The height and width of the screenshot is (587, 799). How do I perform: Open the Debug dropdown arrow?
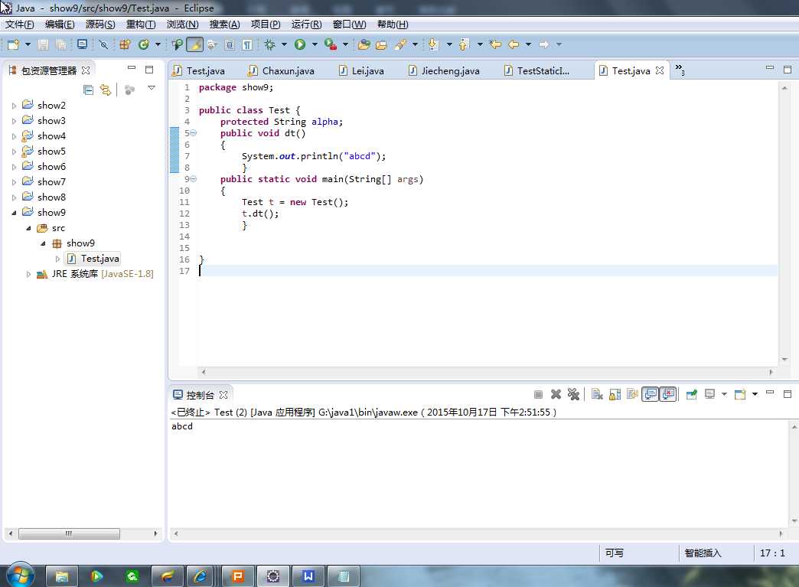(284, 45)
